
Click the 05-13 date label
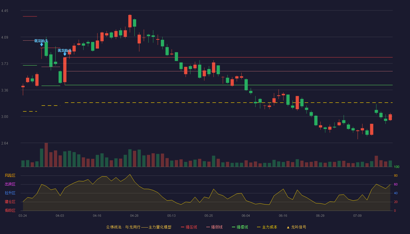[171, 216]
